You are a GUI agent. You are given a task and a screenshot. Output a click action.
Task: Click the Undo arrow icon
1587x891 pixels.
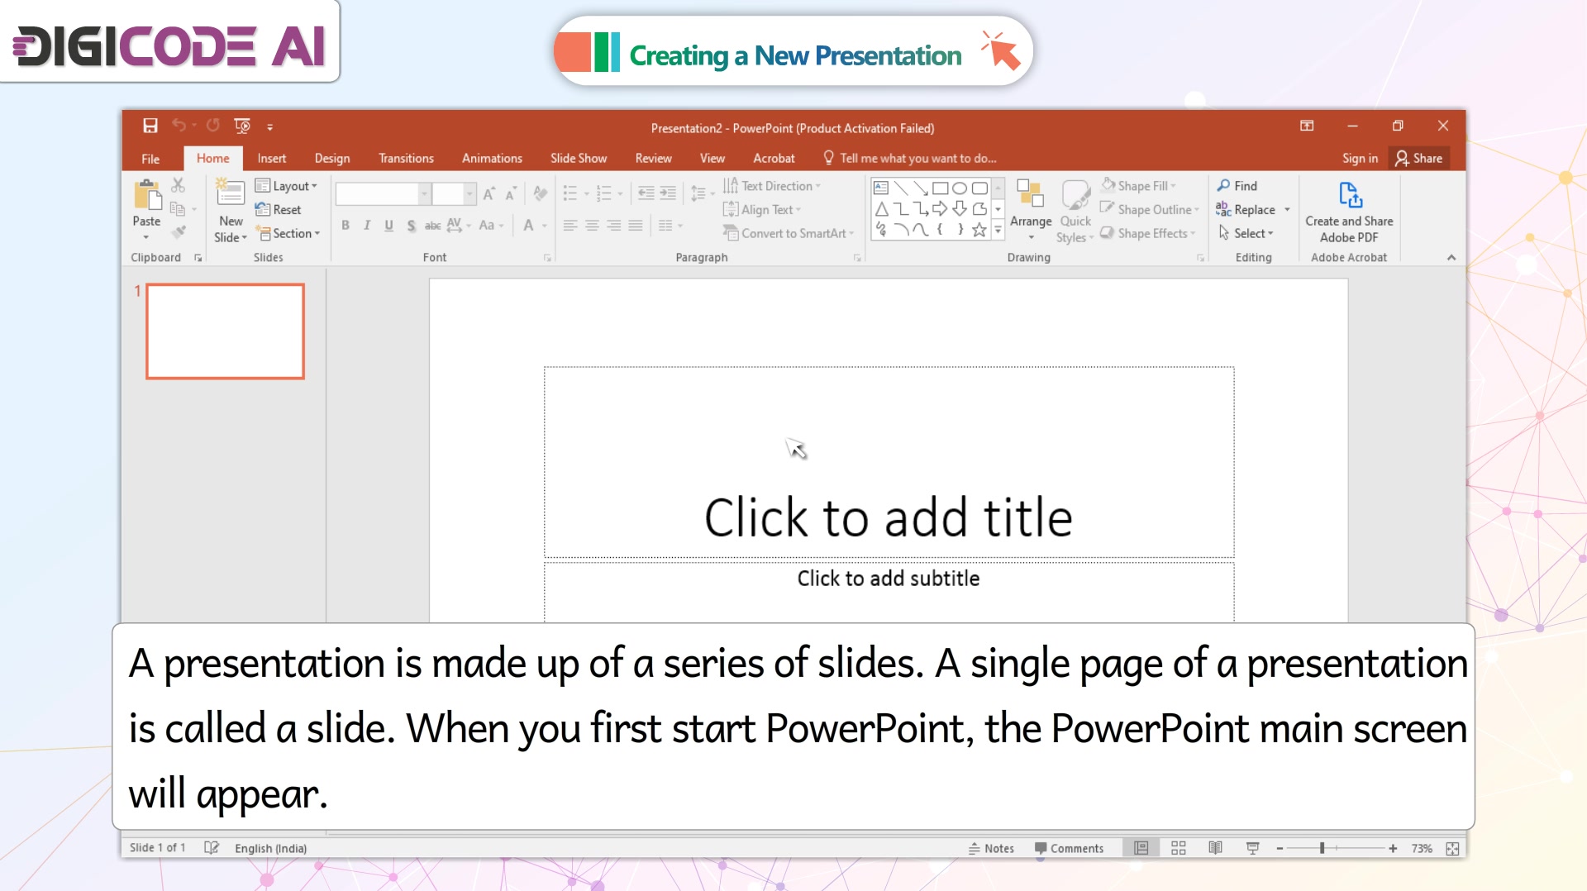pos(179,126)
